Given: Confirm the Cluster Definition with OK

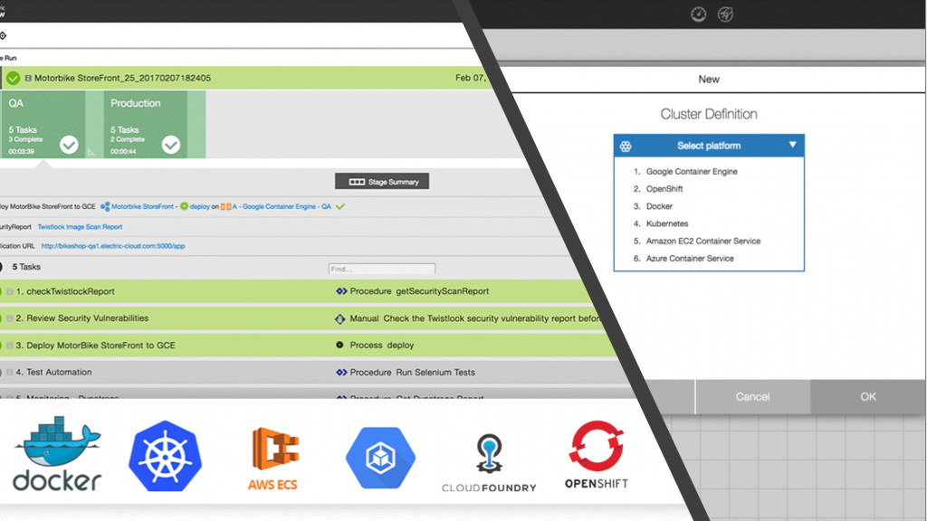Looking at the screenshot, I should (868, 397).
